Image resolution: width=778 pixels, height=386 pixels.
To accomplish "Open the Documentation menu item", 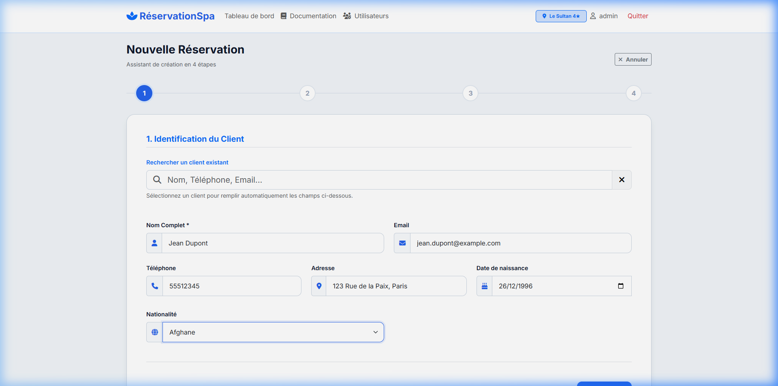I will point(308,16).
